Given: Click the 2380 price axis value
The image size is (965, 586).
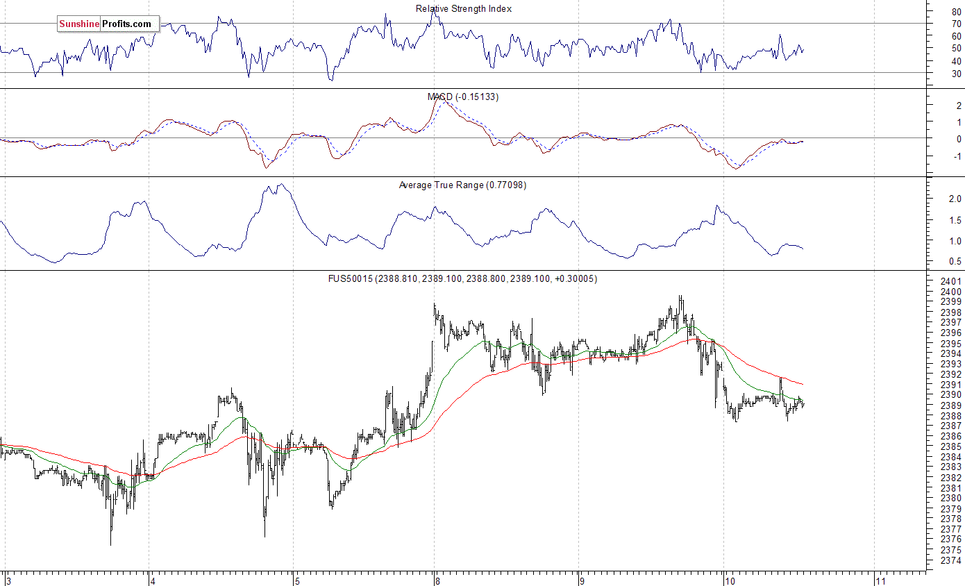Looking at the screenshot, I should [952, 499].
